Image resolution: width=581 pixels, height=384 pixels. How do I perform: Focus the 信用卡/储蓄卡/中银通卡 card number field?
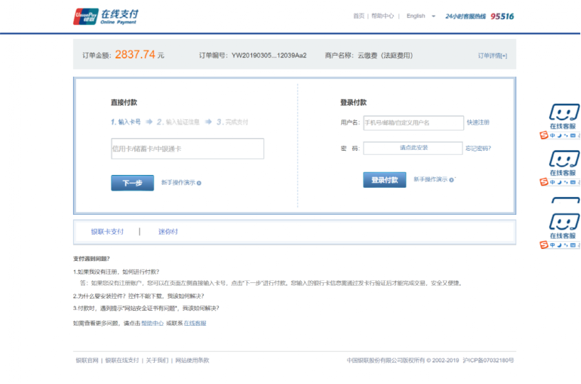(188, 149)
